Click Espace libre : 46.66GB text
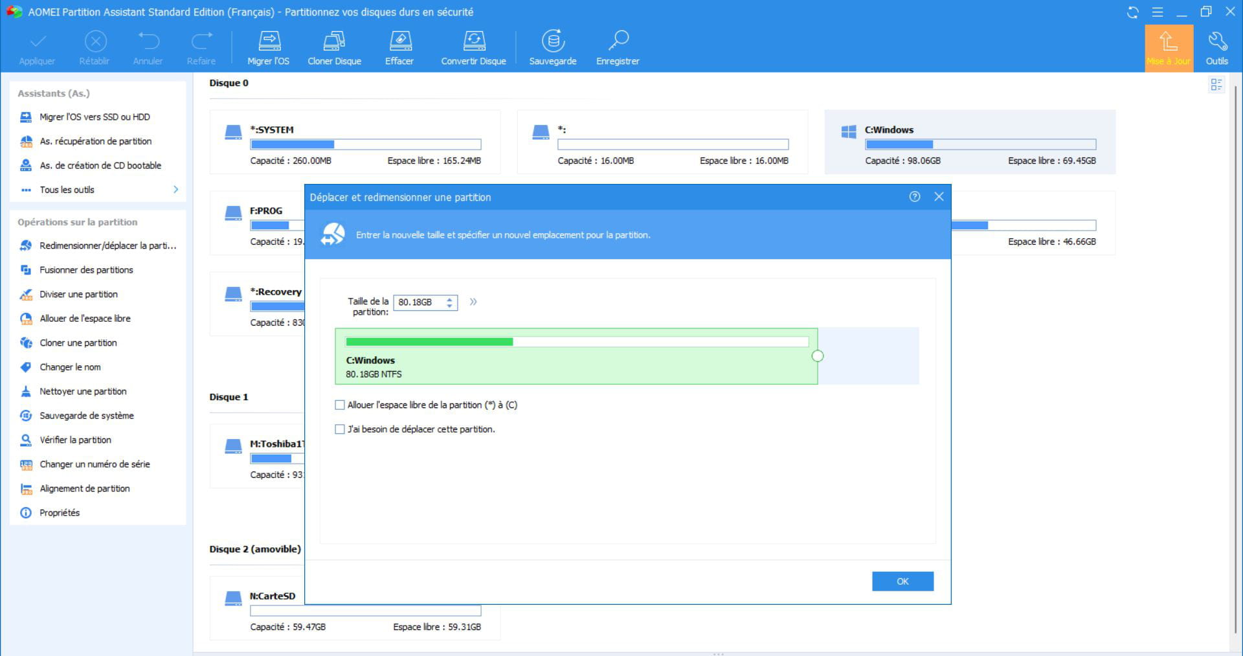Viewport: 1243px width, 656px height. [x=1052, y=242]
